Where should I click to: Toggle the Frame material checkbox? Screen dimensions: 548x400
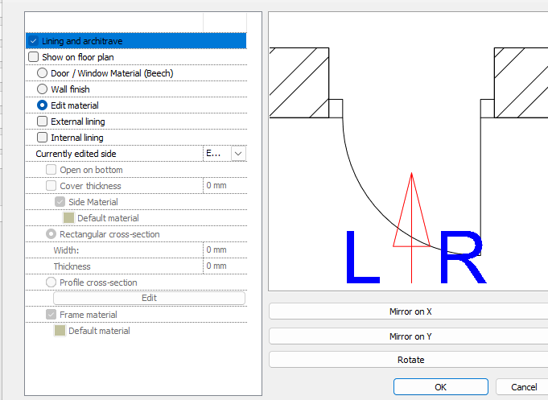51,315
